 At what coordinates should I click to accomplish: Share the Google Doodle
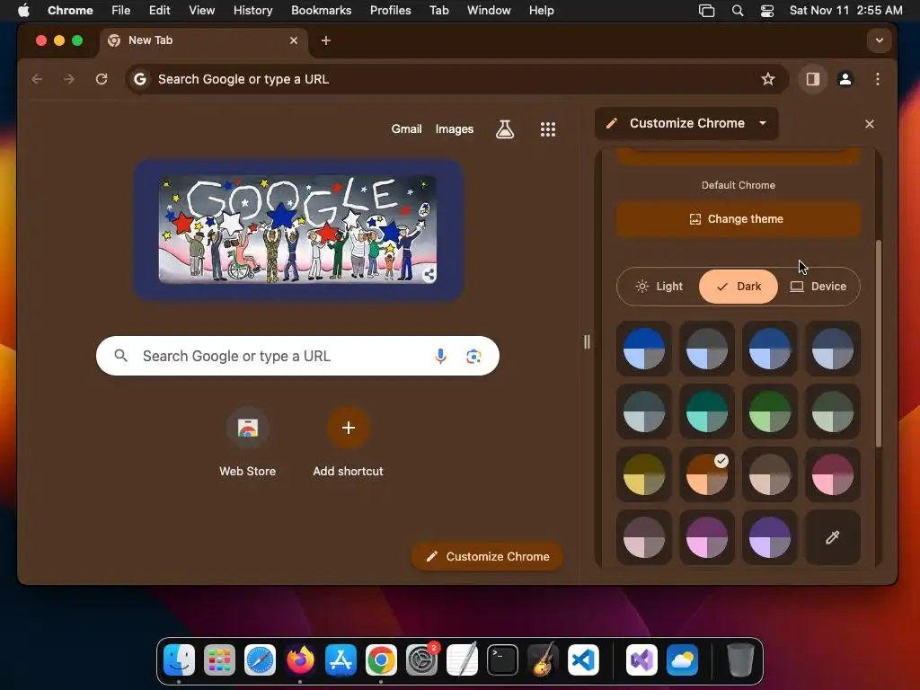click(429, 274)
